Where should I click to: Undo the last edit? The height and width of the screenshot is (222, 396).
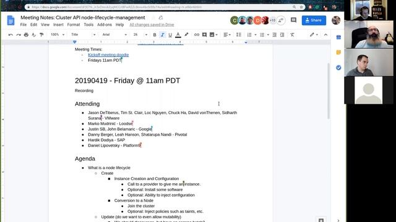(11, 35)
